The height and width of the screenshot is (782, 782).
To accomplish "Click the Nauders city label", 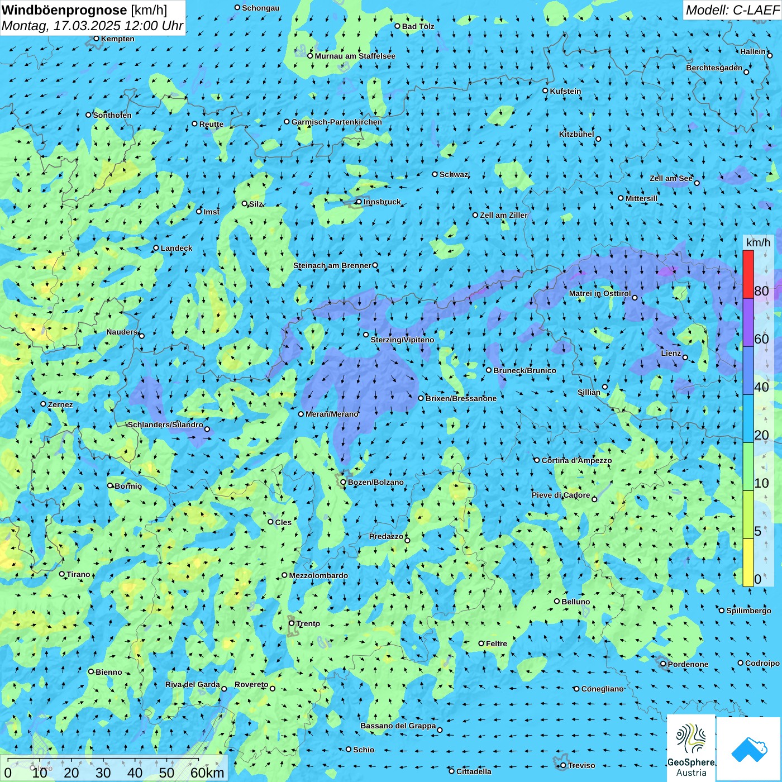I will click(121, 332).
